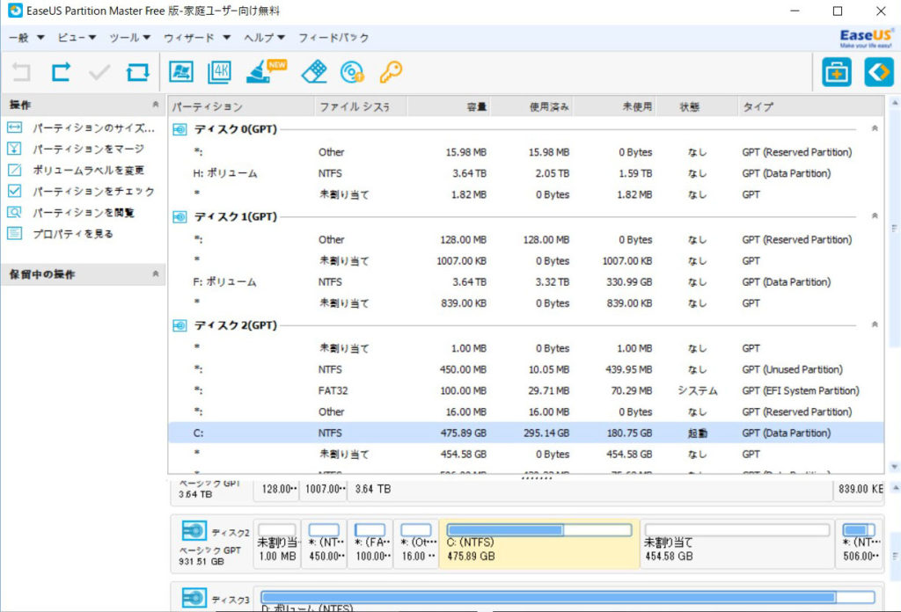Click the license key icon

coord(391,72)
